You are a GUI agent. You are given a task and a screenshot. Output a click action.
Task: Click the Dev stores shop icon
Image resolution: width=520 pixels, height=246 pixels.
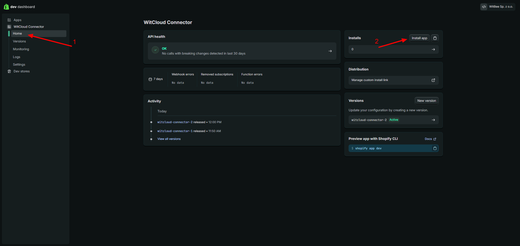(x=9, y=71)
